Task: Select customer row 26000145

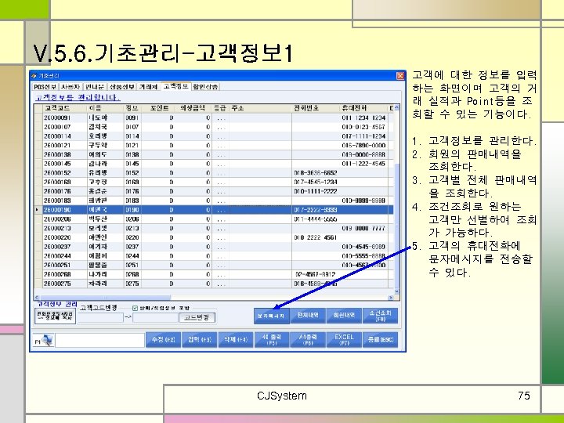Action: point(215,164)
